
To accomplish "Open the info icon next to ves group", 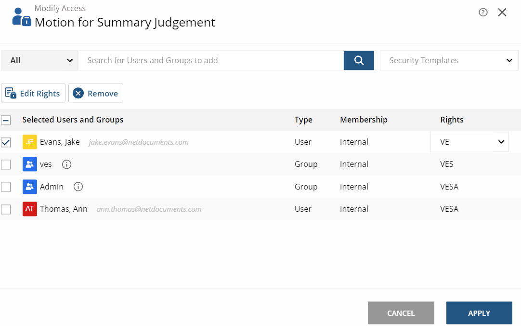I will tap(66, 164).
